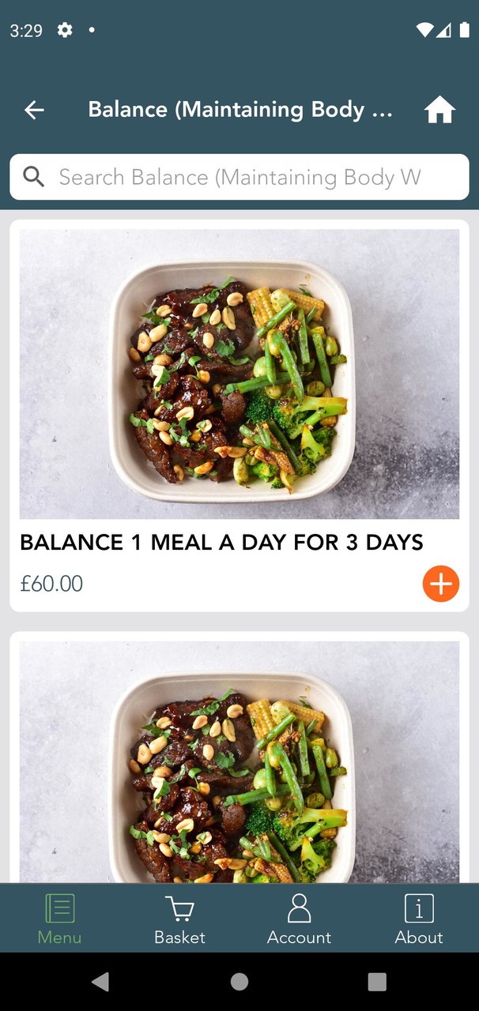Tap the Balance category header title

[x=239, y=110]
